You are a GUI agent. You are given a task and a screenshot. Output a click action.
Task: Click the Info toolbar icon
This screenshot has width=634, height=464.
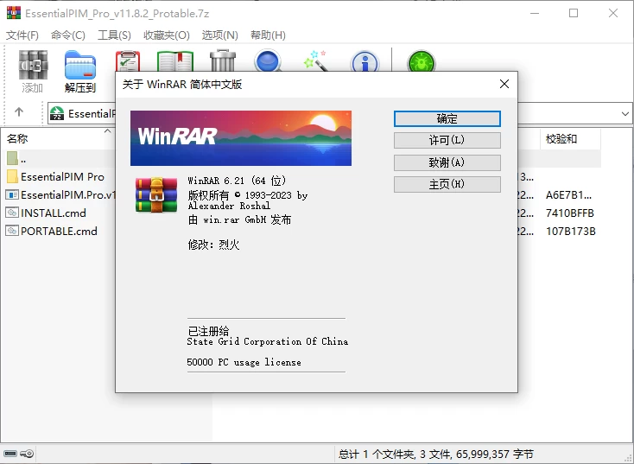click(365, 61)
